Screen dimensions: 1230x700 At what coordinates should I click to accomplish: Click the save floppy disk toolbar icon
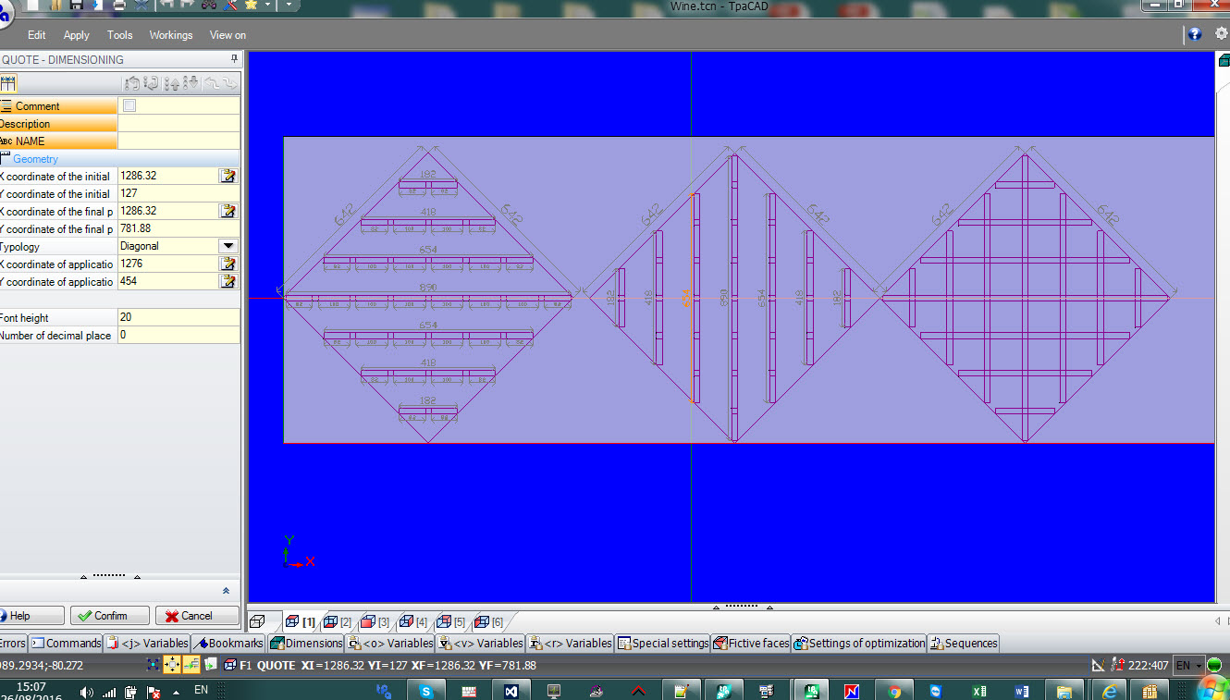[x=77, y=5]
